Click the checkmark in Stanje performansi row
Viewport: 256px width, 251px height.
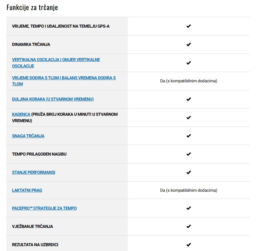click(x=189, y=172)
